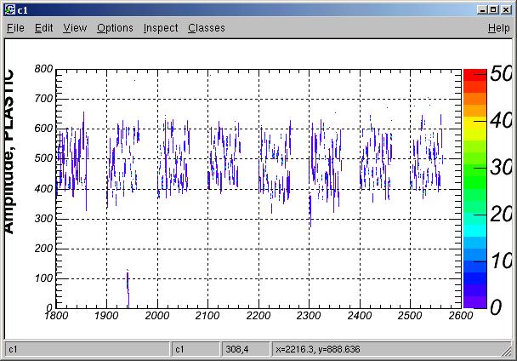This screenshot has height=361, width=517.
Task: Click y-axis label 800
Action: coord(43,69)
